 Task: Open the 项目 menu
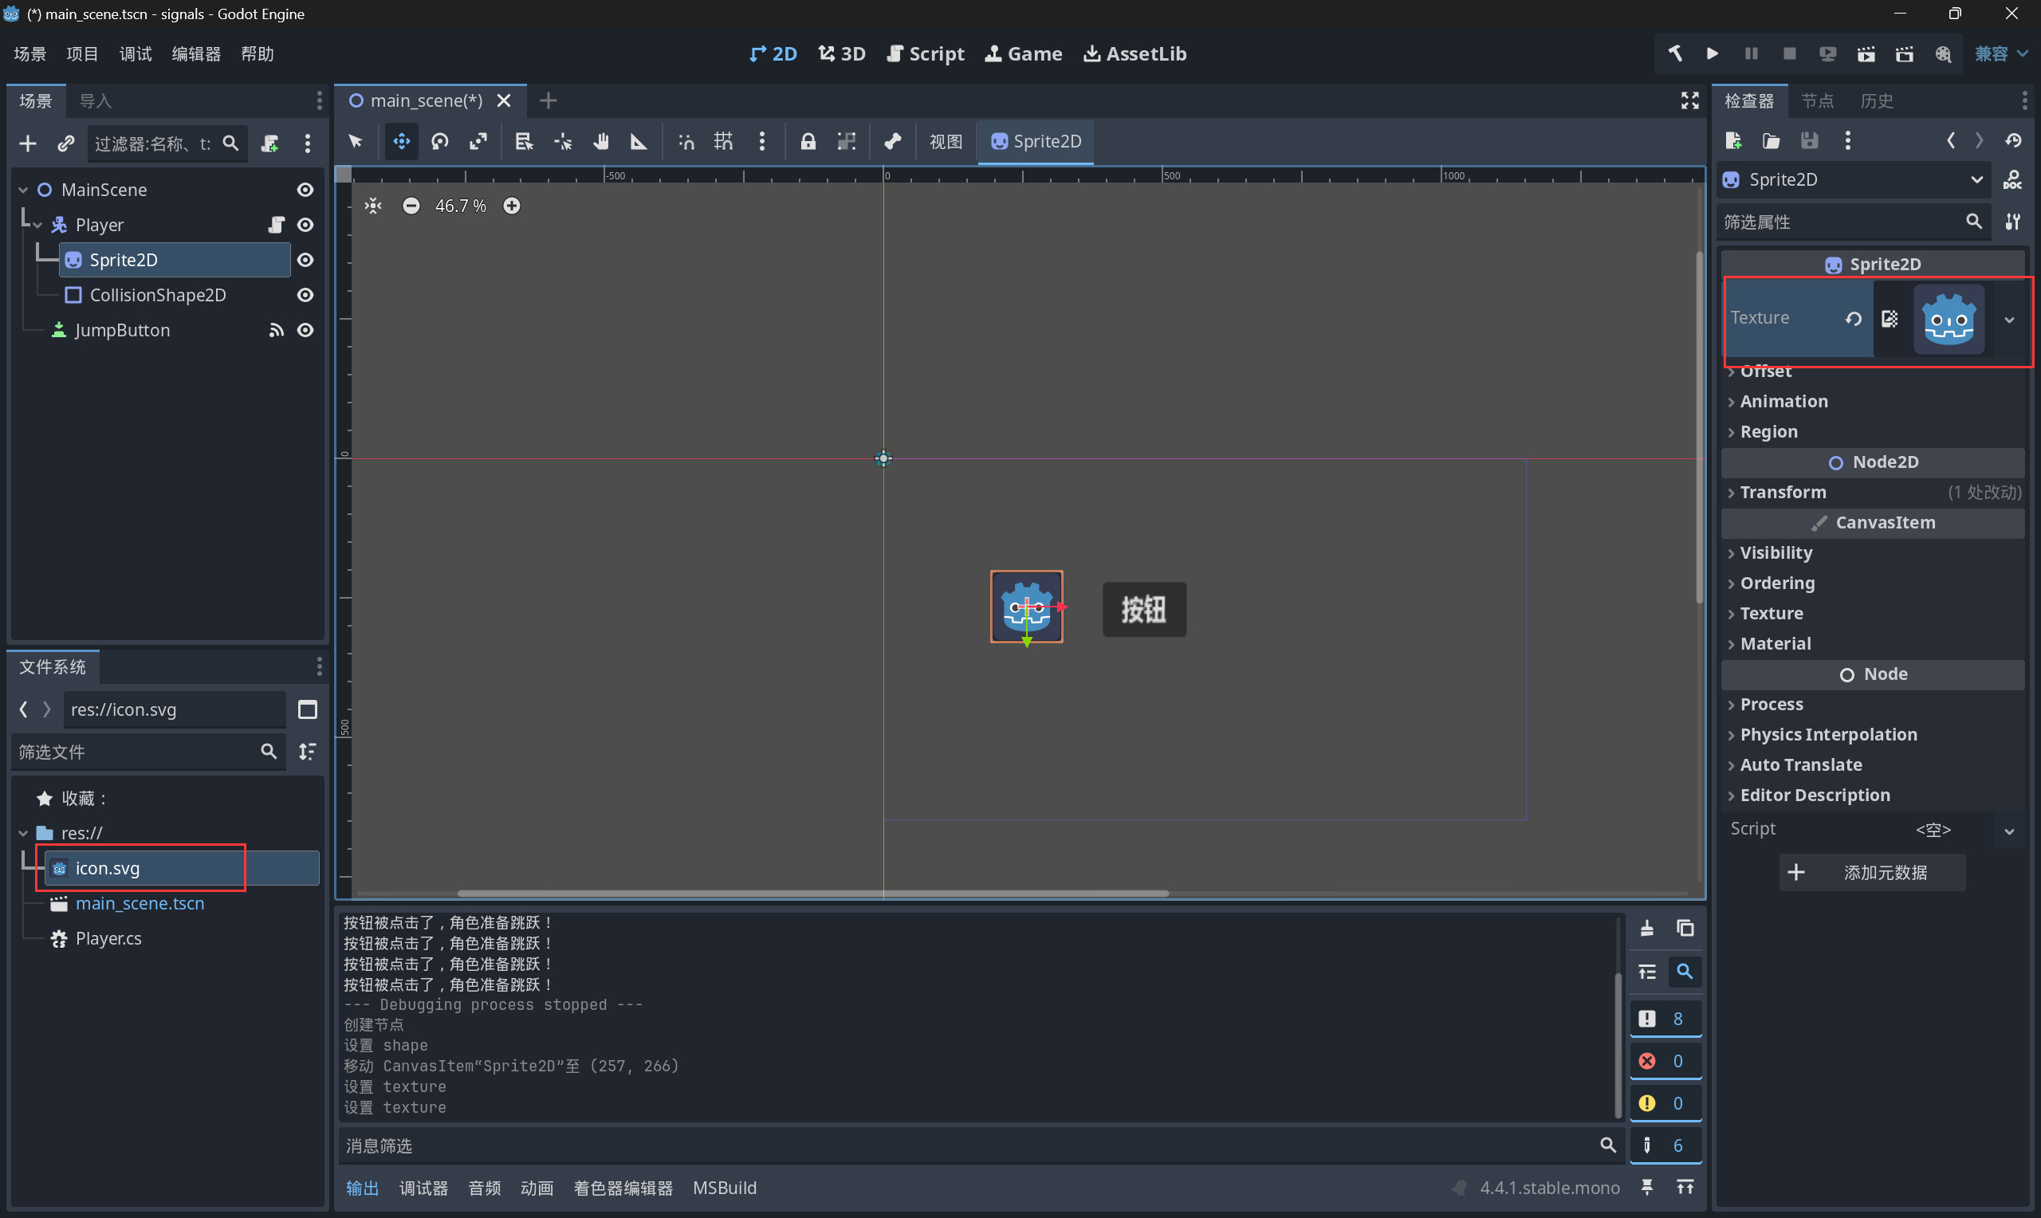tap(82, 54)
